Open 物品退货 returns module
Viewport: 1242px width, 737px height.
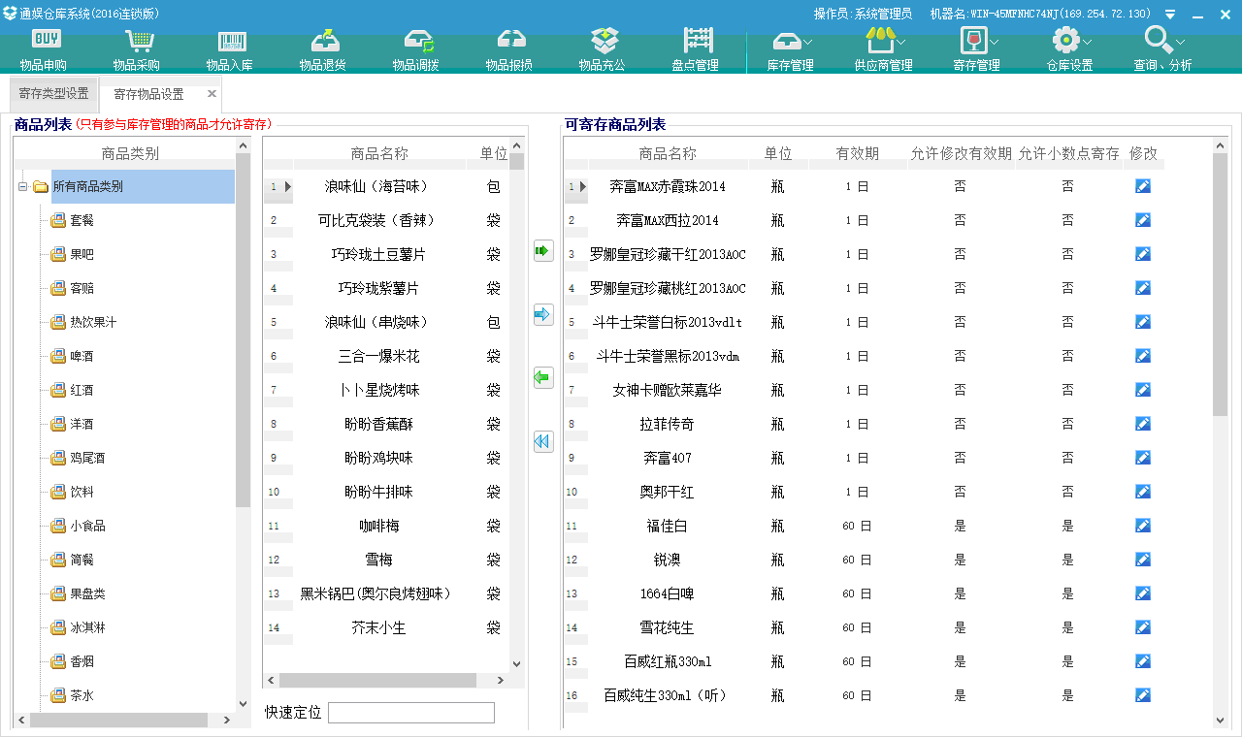(323, 51)
